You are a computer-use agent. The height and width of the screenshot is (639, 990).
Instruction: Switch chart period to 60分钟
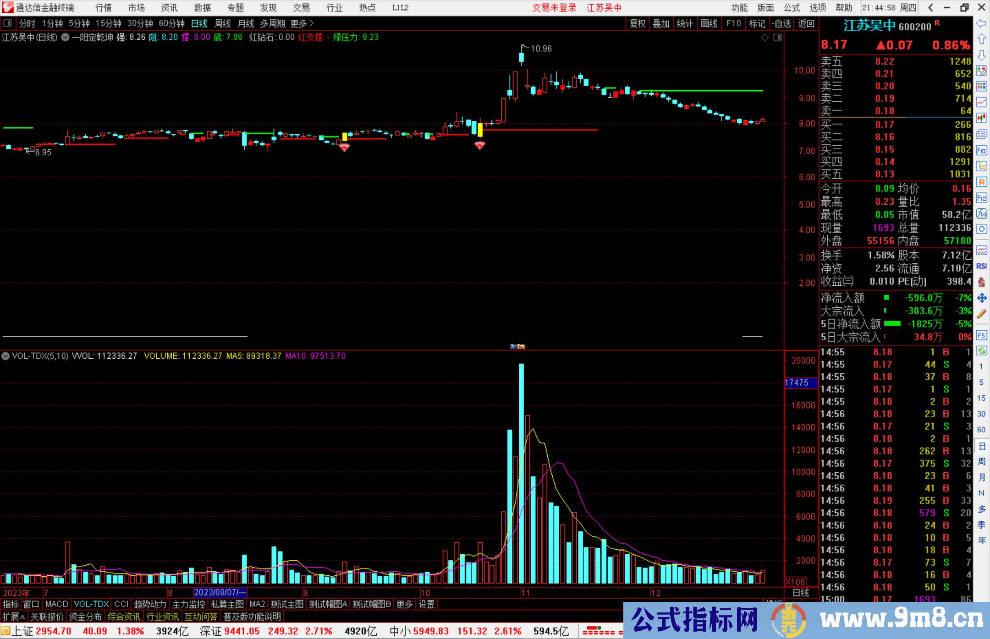(171, 23)
